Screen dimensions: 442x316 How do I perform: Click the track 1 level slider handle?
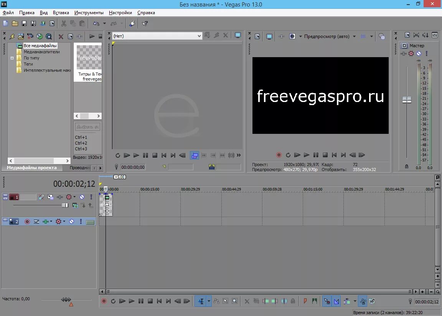(65, 205)
